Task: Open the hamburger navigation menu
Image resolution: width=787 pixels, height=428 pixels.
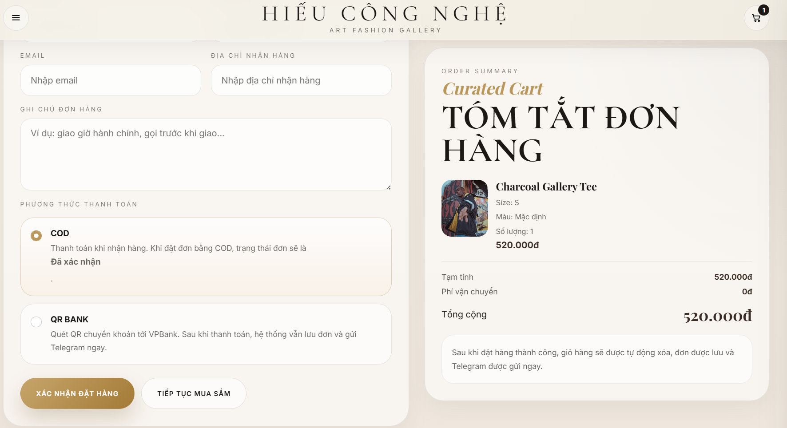Action: click(16, 18)
